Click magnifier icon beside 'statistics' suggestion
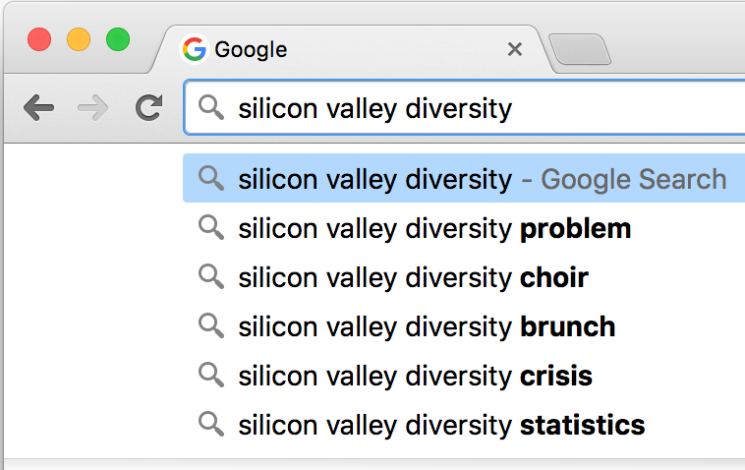The image size is (745, 470). pyautogui.click(x=211, y=424)
